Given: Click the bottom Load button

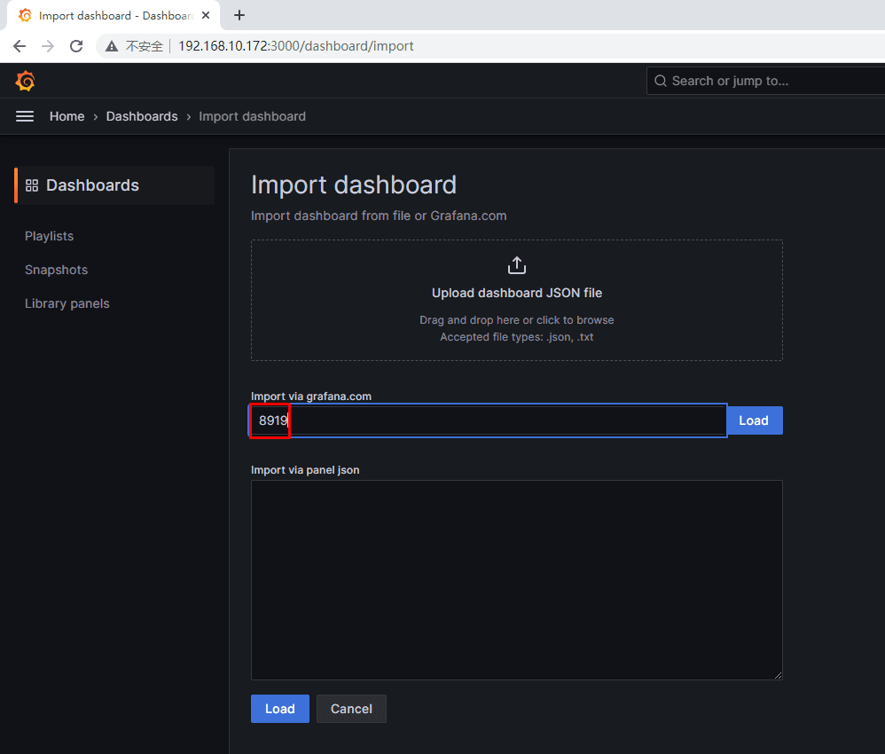Looking at the screenshot, I should click(280, 709).
